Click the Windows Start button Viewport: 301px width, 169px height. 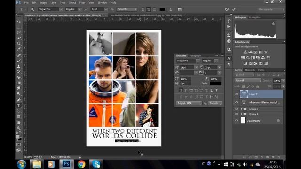pyautogui.click(x=22, y=164)
